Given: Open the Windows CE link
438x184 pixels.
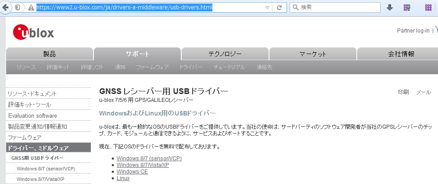Looking at the screenshot, I should pyautogui.click(x=132, y=172).
